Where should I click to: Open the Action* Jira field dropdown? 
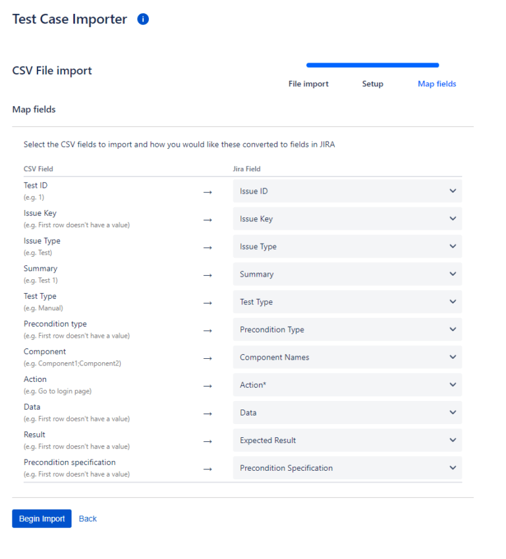coord(348,385)
